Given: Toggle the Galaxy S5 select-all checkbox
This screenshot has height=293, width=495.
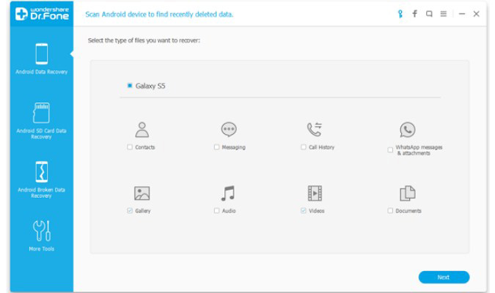Looking at the screenshot, I should (129, 86).
